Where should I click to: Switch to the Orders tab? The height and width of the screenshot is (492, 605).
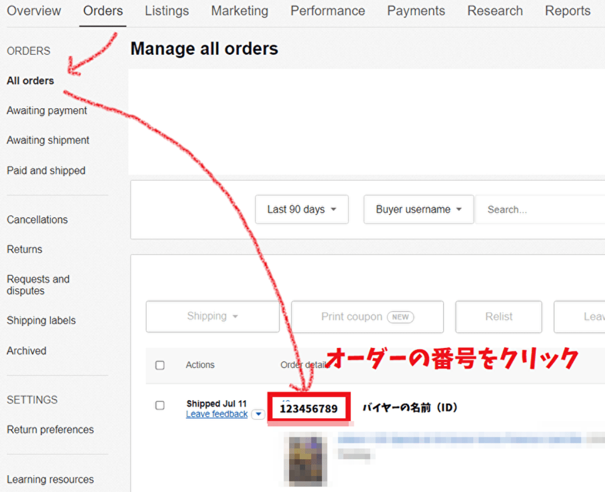[103, 11]
